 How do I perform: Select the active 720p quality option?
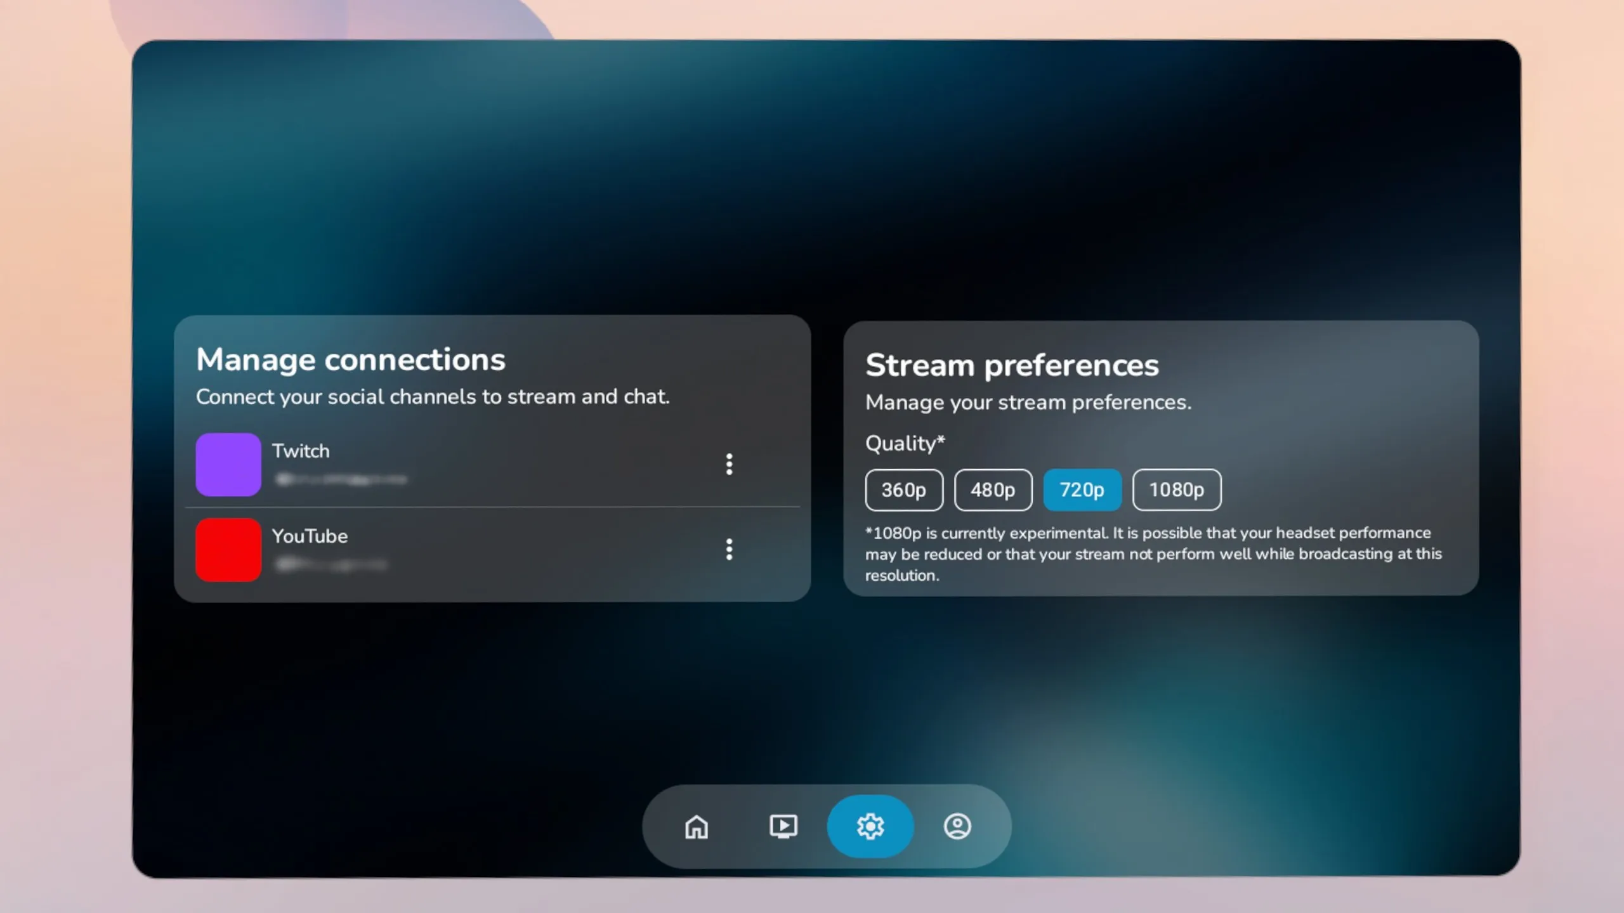click(1082, 489)
